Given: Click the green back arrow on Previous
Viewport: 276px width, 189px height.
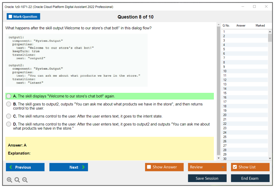Looking at the screenshot, I should pyautogui.click(x=11, y=167).
